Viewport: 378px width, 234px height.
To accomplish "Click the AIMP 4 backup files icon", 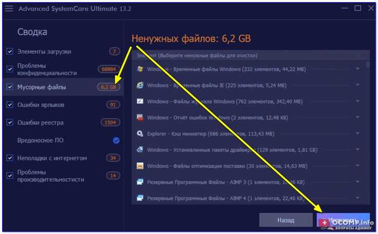I will tap(140, 198).
